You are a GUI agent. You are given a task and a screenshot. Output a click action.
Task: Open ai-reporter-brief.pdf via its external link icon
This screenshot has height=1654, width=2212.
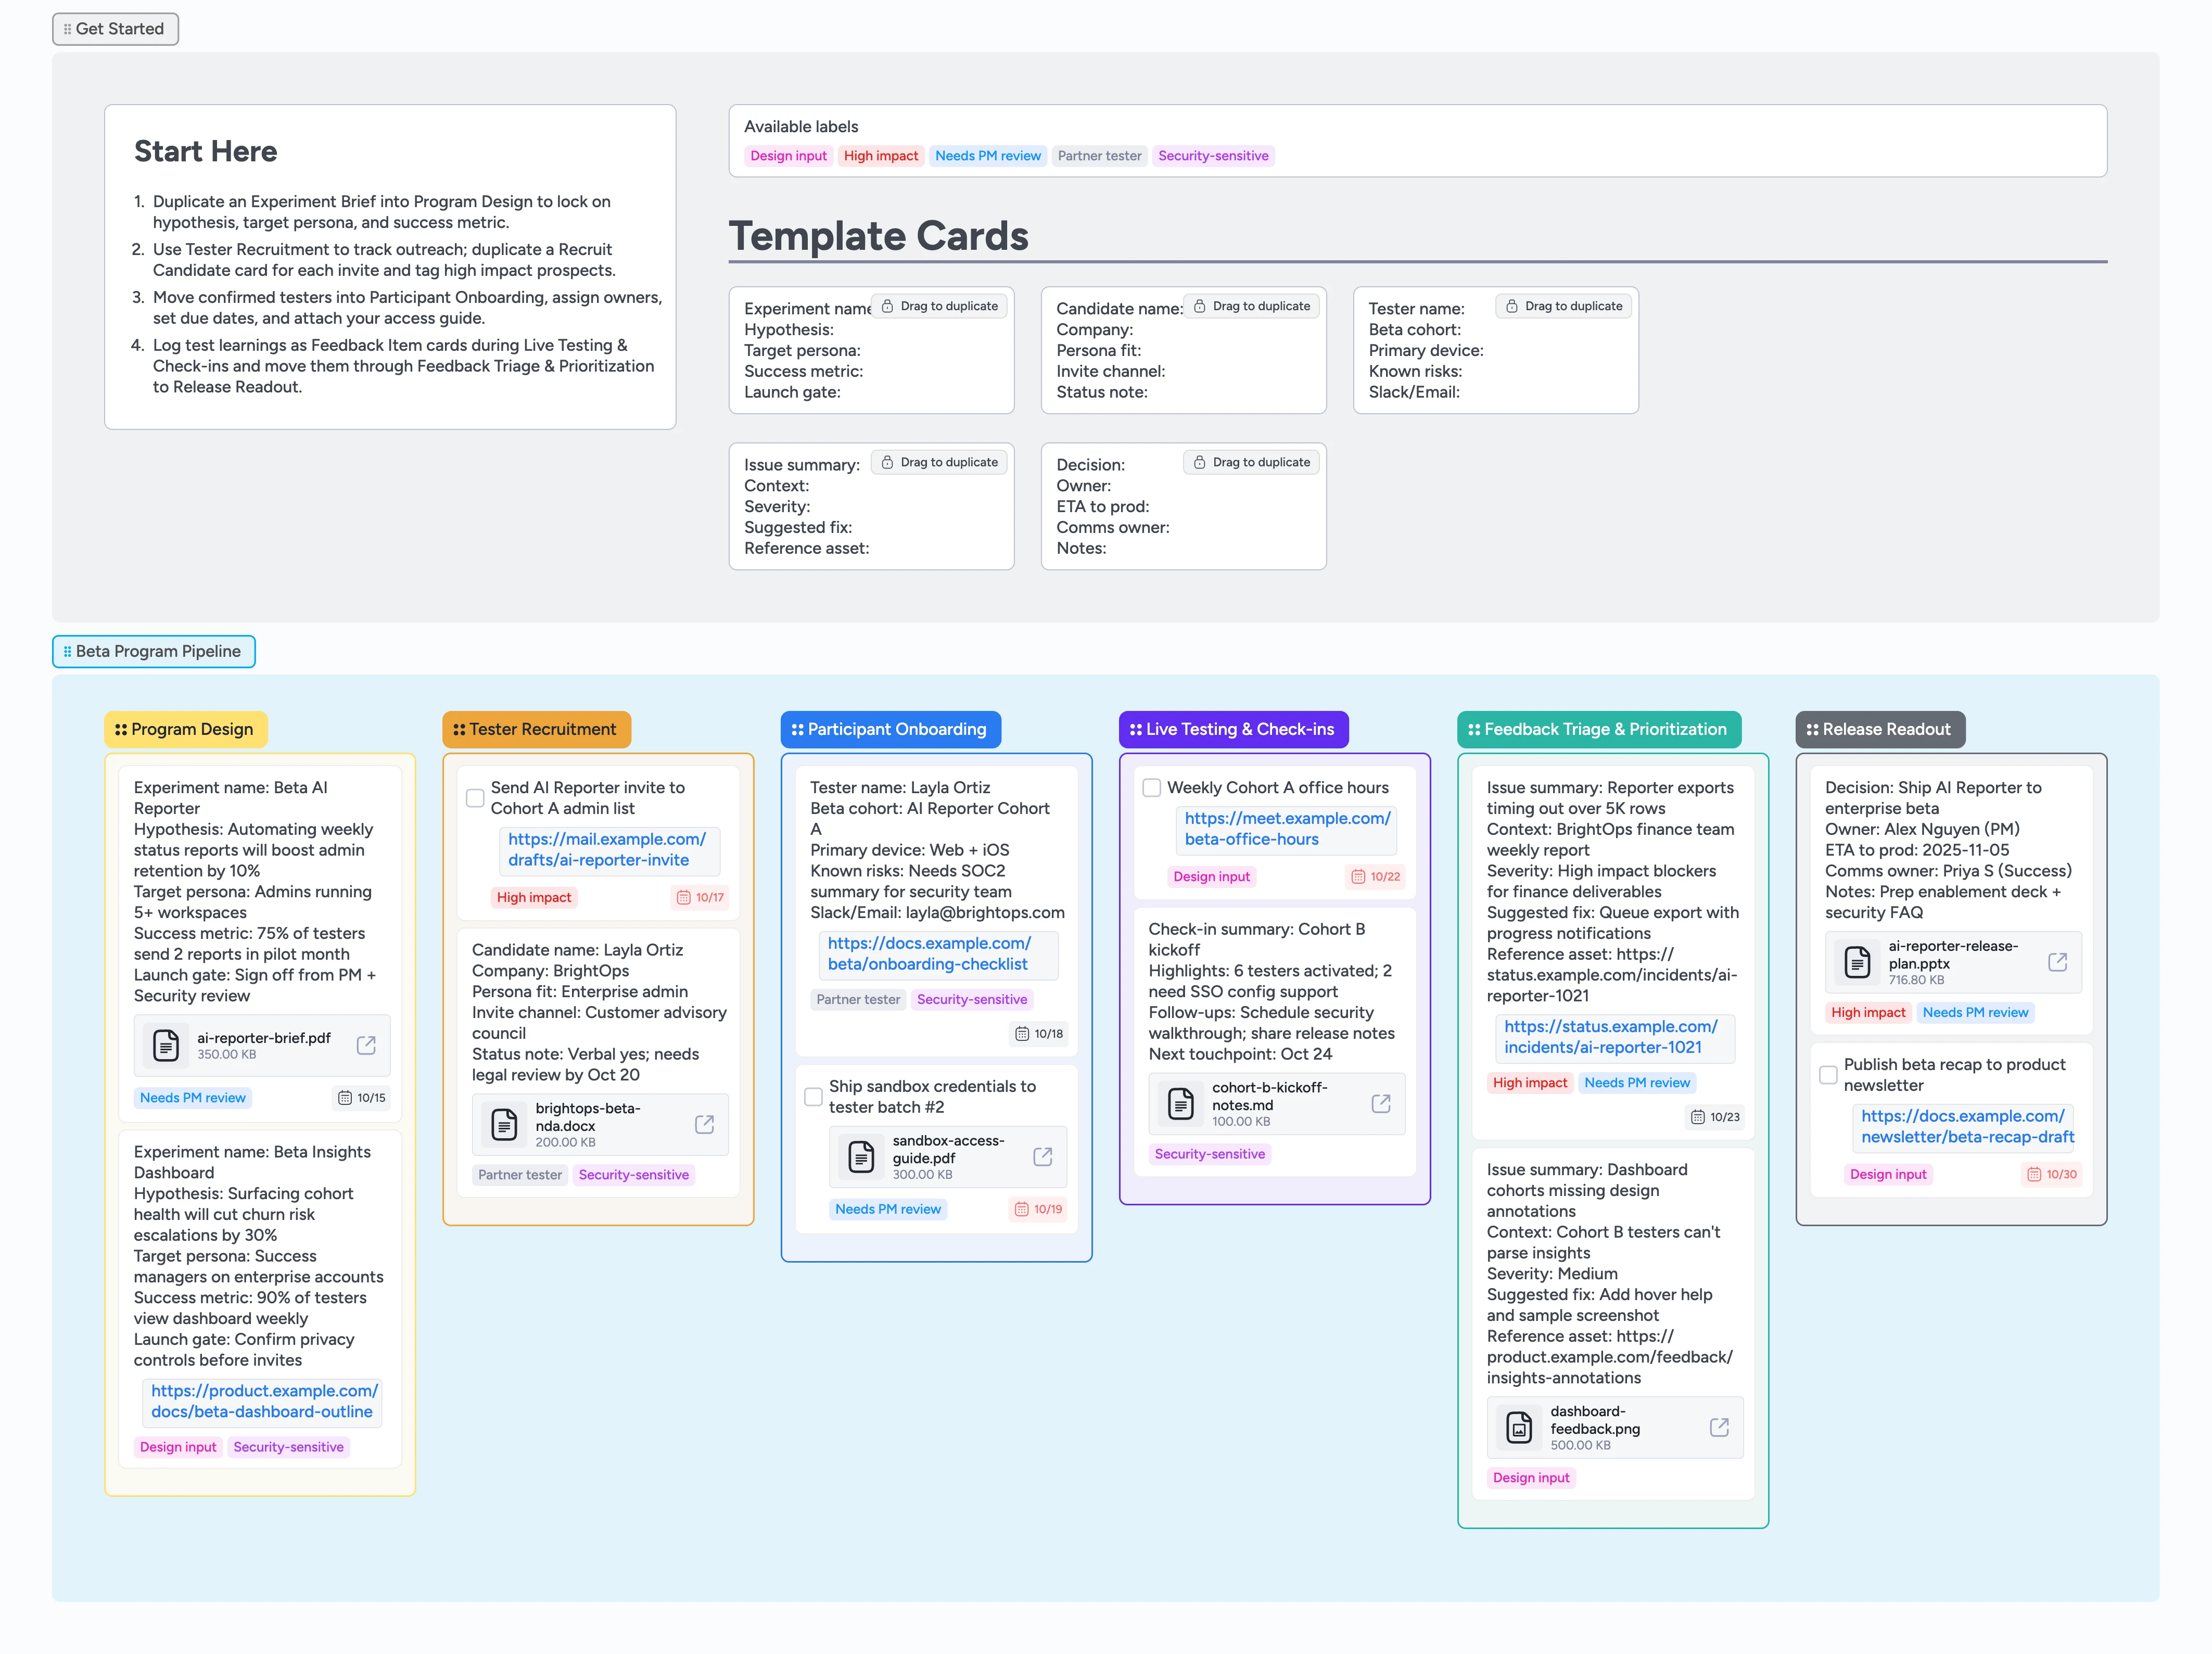tap(367, 1045)
